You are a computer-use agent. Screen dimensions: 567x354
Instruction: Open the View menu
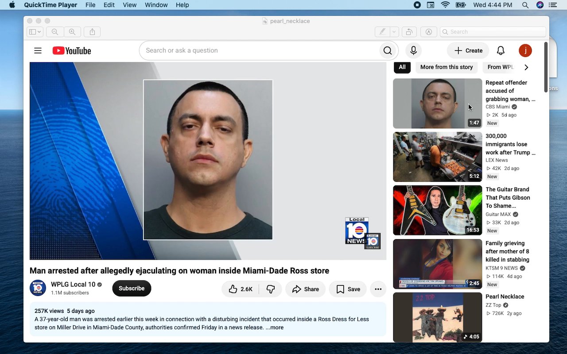(x=129, y=5)
